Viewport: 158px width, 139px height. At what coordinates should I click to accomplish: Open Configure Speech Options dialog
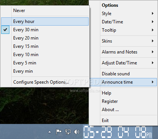point(45,82)
